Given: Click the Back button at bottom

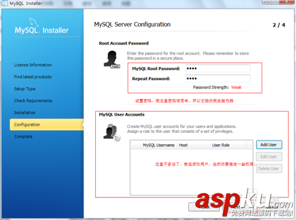Looking at the screenshot, I should 204,207.
